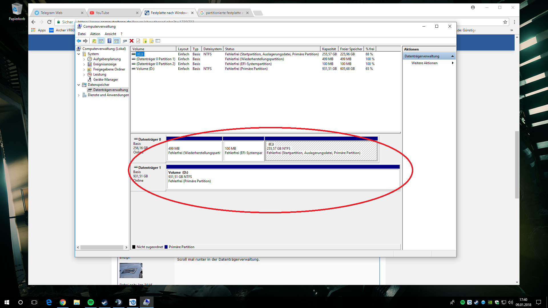Click the folder up-one-level toolbar icon

point(94,41)
